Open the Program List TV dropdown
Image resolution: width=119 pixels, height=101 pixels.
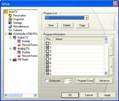86,18
